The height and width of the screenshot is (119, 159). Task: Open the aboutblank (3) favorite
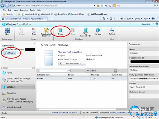tap(29, 14)
